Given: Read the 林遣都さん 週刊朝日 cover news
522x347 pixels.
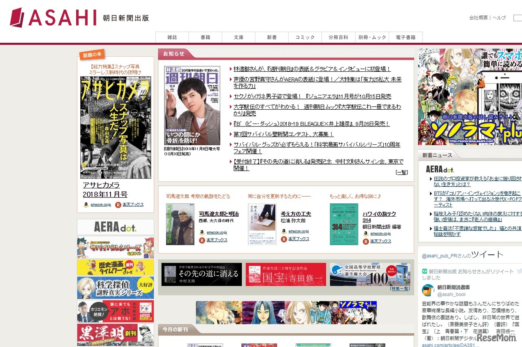Looking at the screenshot, I should click(x=312, y=69).
